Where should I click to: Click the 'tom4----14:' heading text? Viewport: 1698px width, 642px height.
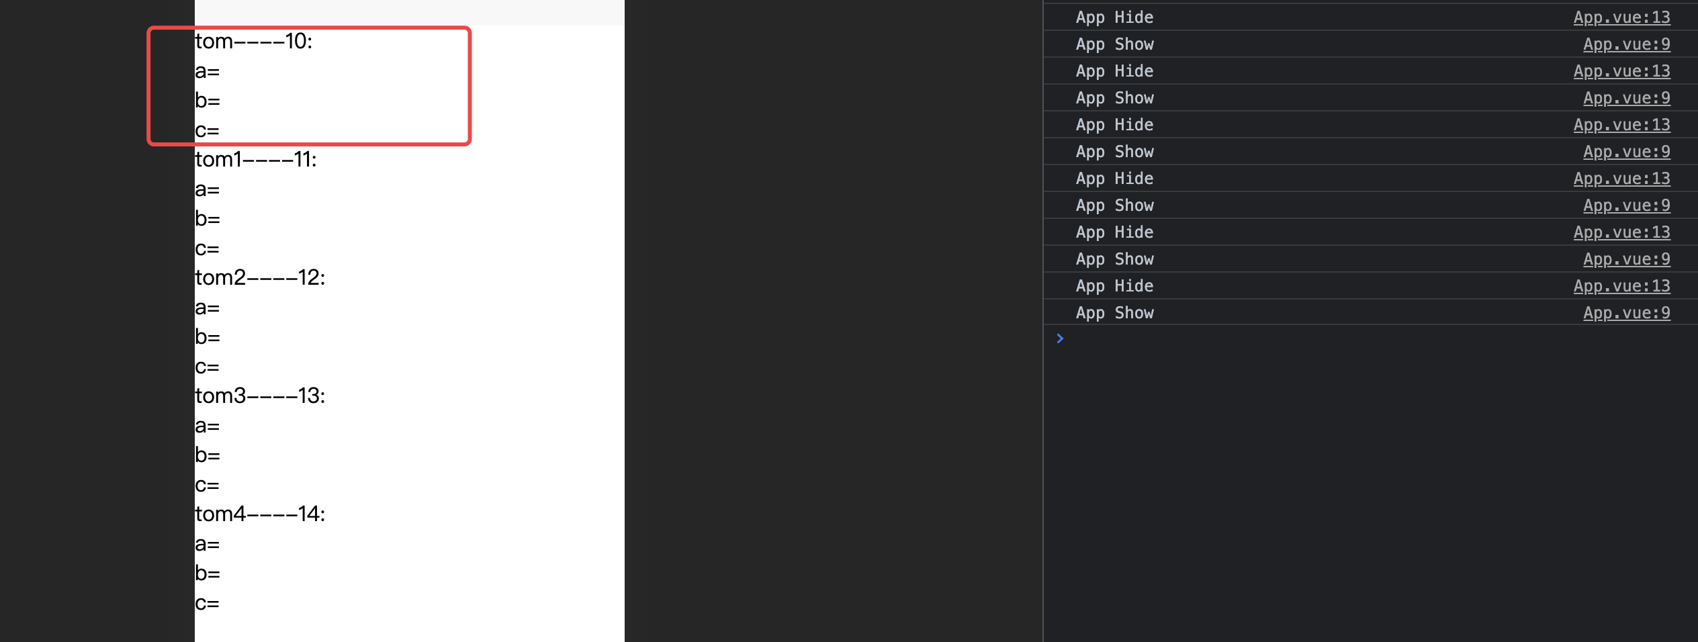pos(260,514)
